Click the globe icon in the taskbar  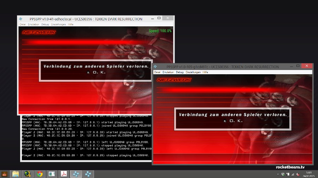28,174
